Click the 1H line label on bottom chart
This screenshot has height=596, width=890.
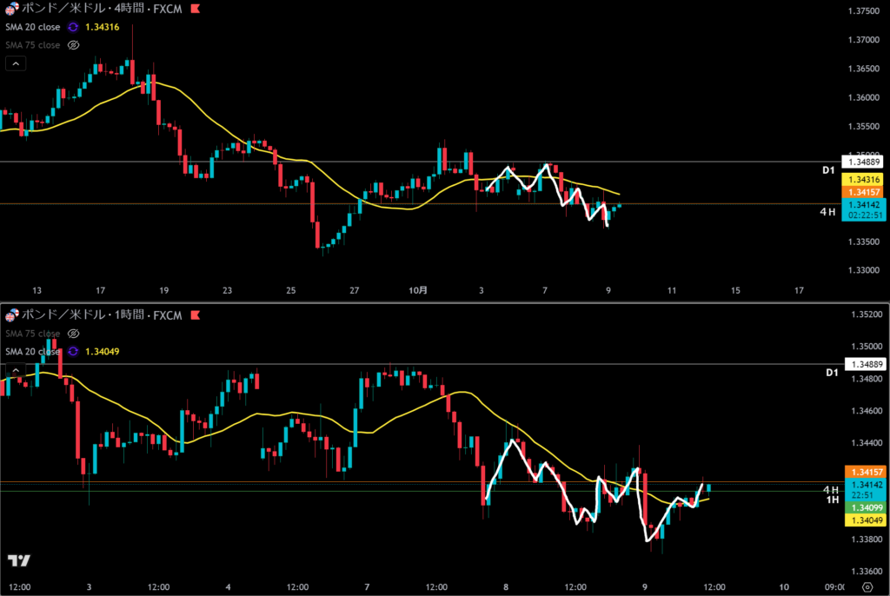831,500
